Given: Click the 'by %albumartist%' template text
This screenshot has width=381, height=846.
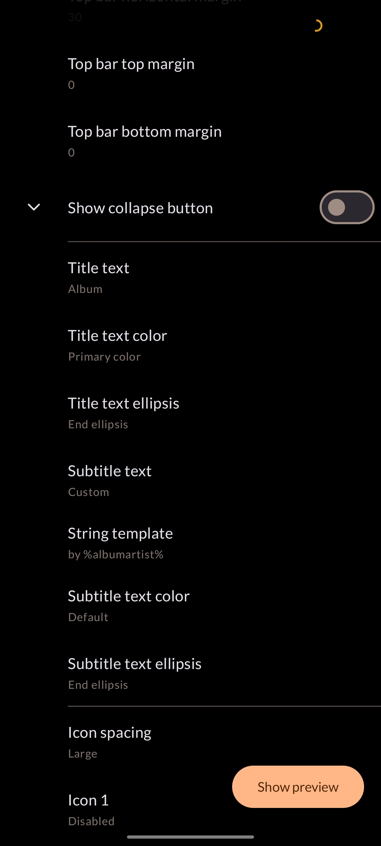Looking at the screenshot, I should (116, 554).
